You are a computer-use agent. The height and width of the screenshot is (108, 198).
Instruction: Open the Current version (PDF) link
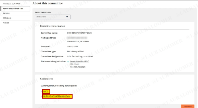pyautogui.click(x=80, y=61)
